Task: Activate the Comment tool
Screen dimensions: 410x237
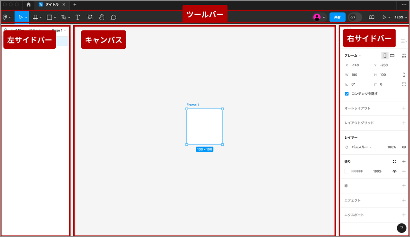Action: click(x=113, y=17)
